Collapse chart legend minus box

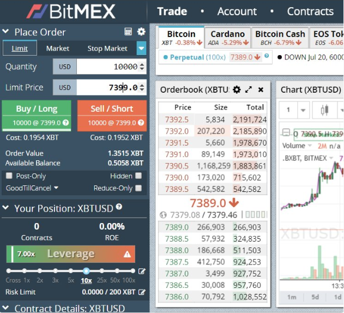(286, 133)
